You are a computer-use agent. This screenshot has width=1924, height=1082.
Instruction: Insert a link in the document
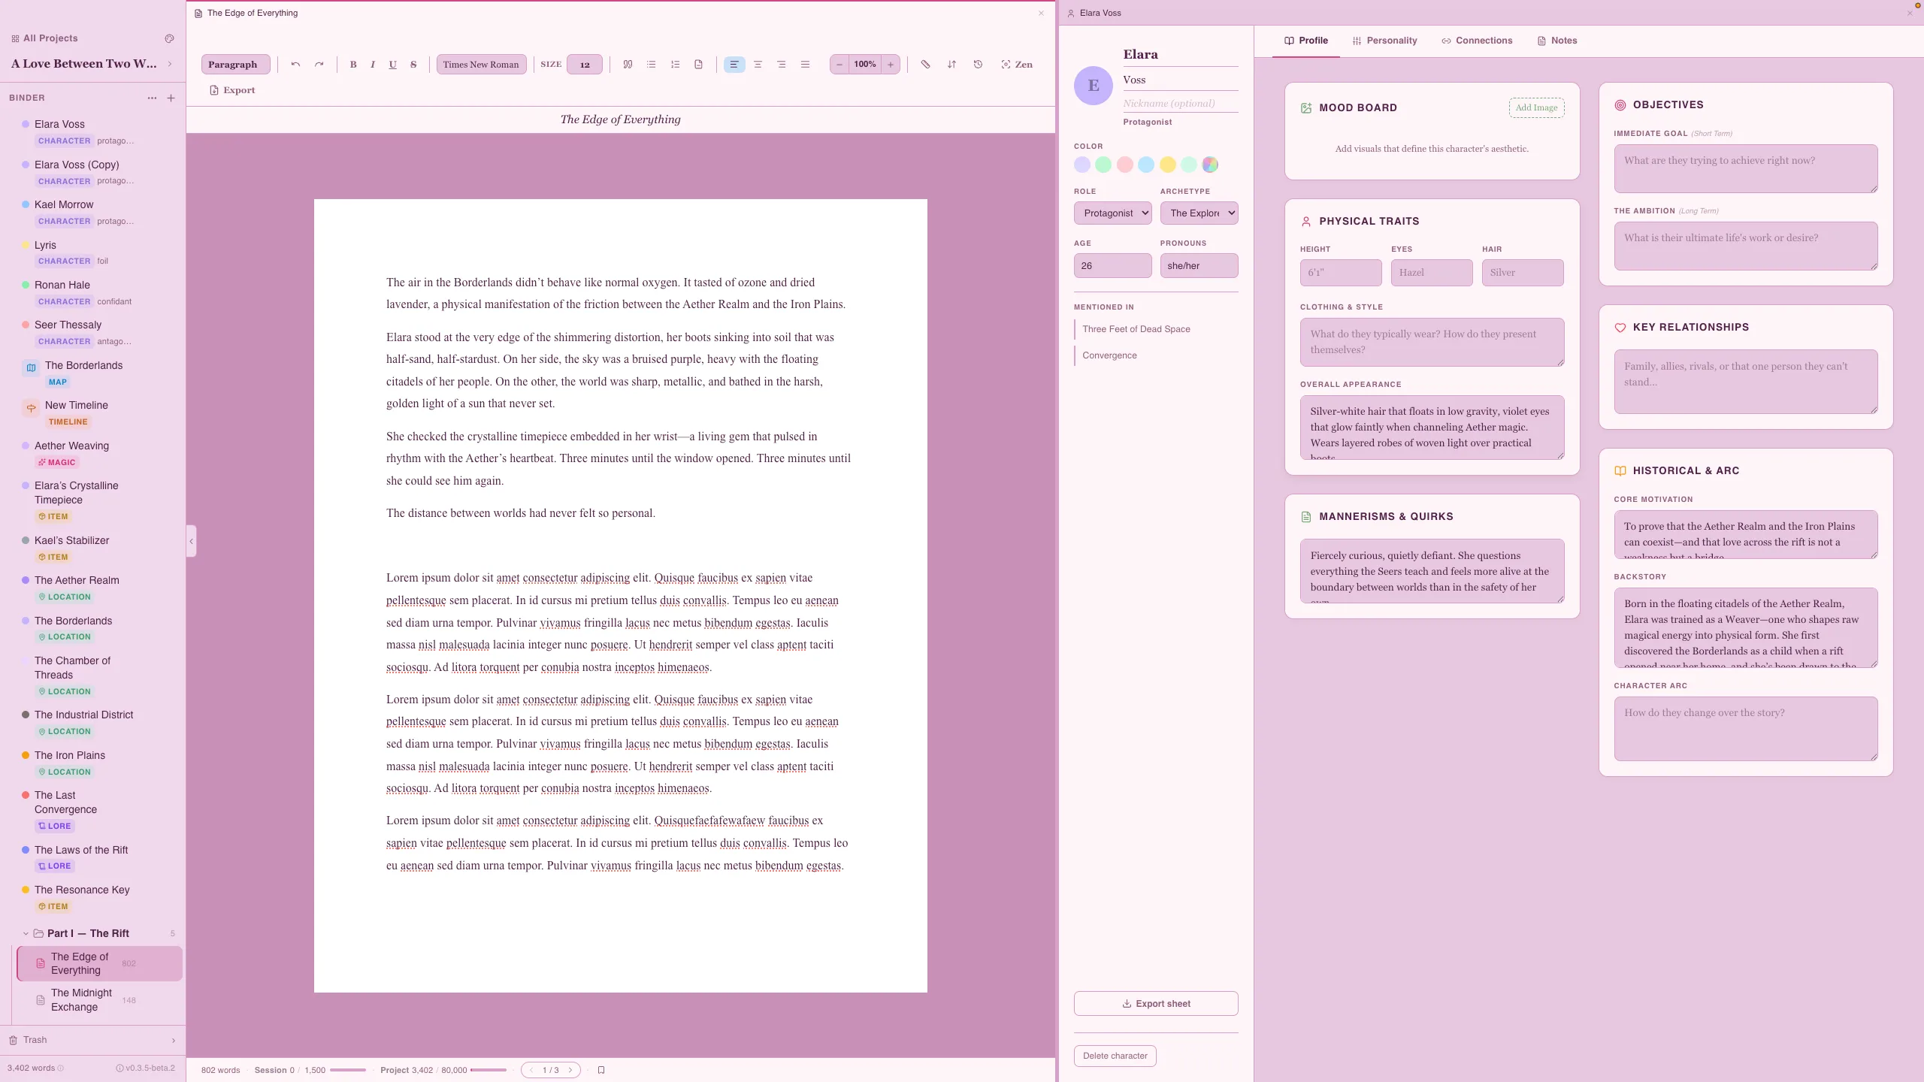tap(925, 65)
